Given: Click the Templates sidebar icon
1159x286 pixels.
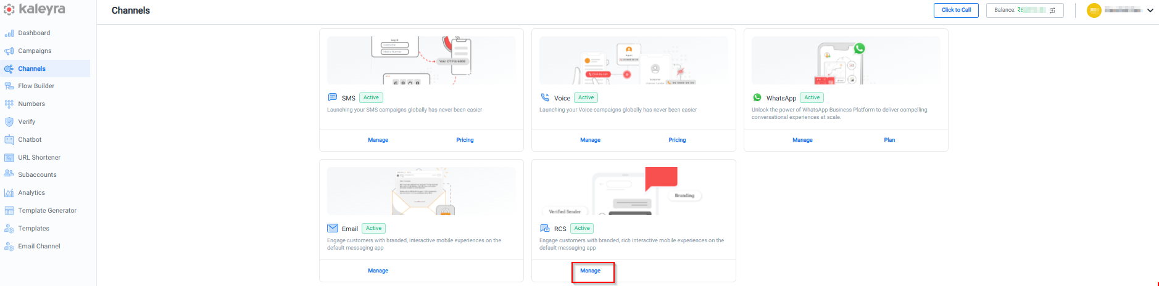Looking at the screenshot, I should point(9,229).
